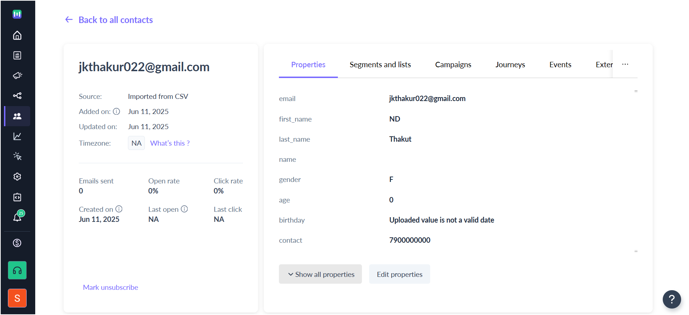689x315 pixels.
Task: Open the billing dollar icon
Action: tap(17, 243)
